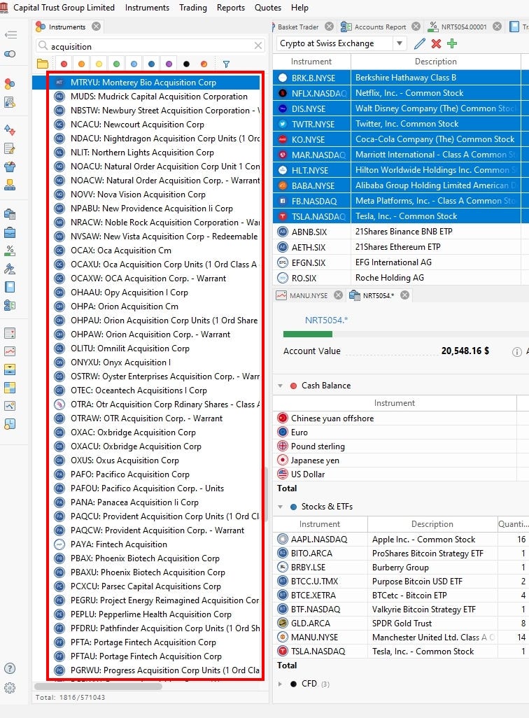Select OXUS: Oxus Acquisition Corp
The image size is (529, 718).
coord(125,460)
